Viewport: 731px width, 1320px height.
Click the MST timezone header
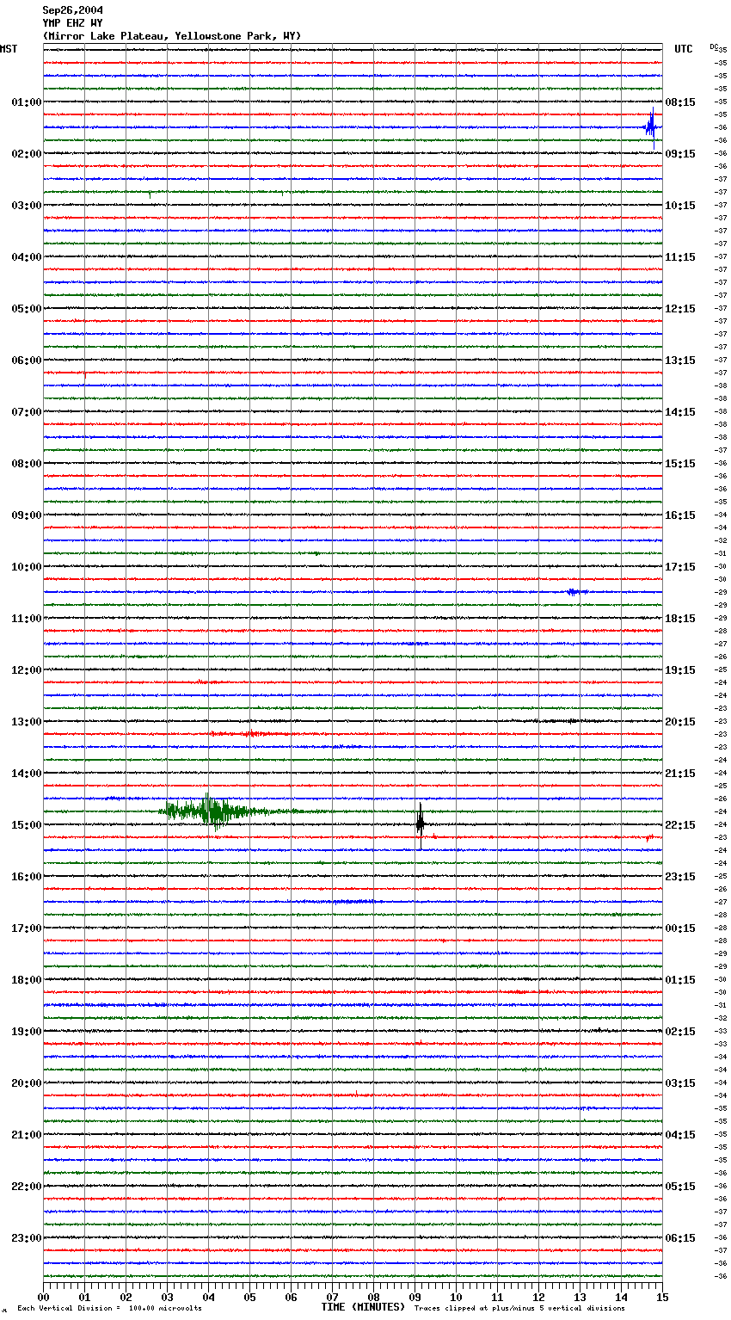(x=9, y=49)
